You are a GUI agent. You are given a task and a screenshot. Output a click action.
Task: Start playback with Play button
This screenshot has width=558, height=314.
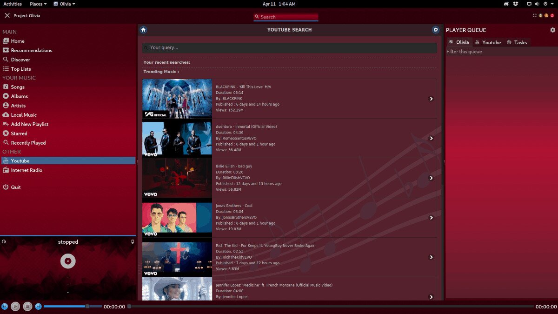coord(15,307)
